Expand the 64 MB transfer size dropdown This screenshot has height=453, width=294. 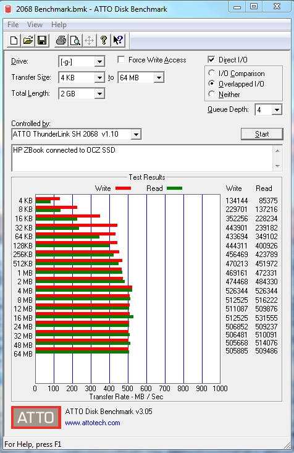[159, 78]
